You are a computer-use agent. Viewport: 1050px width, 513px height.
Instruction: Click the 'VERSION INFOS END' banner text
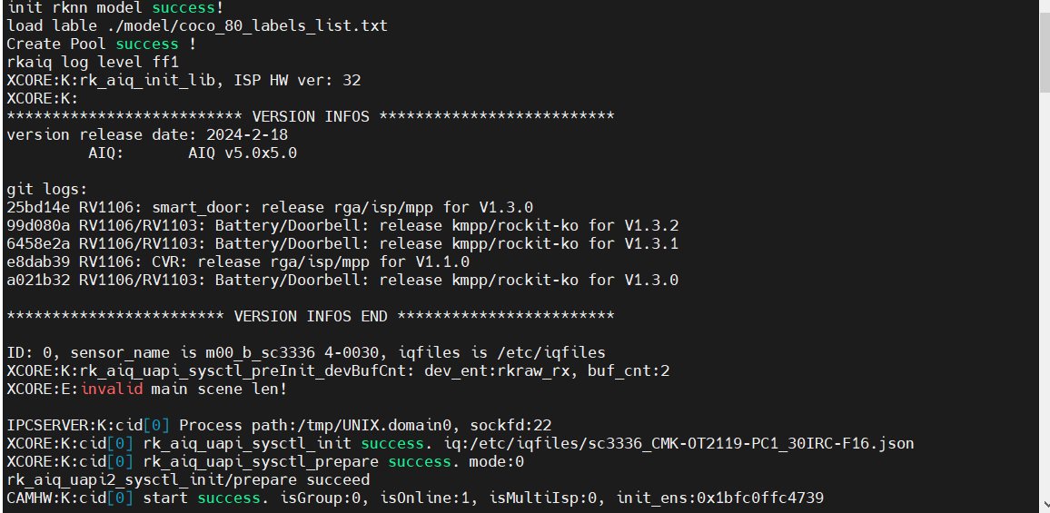click(x=311, y=316)
